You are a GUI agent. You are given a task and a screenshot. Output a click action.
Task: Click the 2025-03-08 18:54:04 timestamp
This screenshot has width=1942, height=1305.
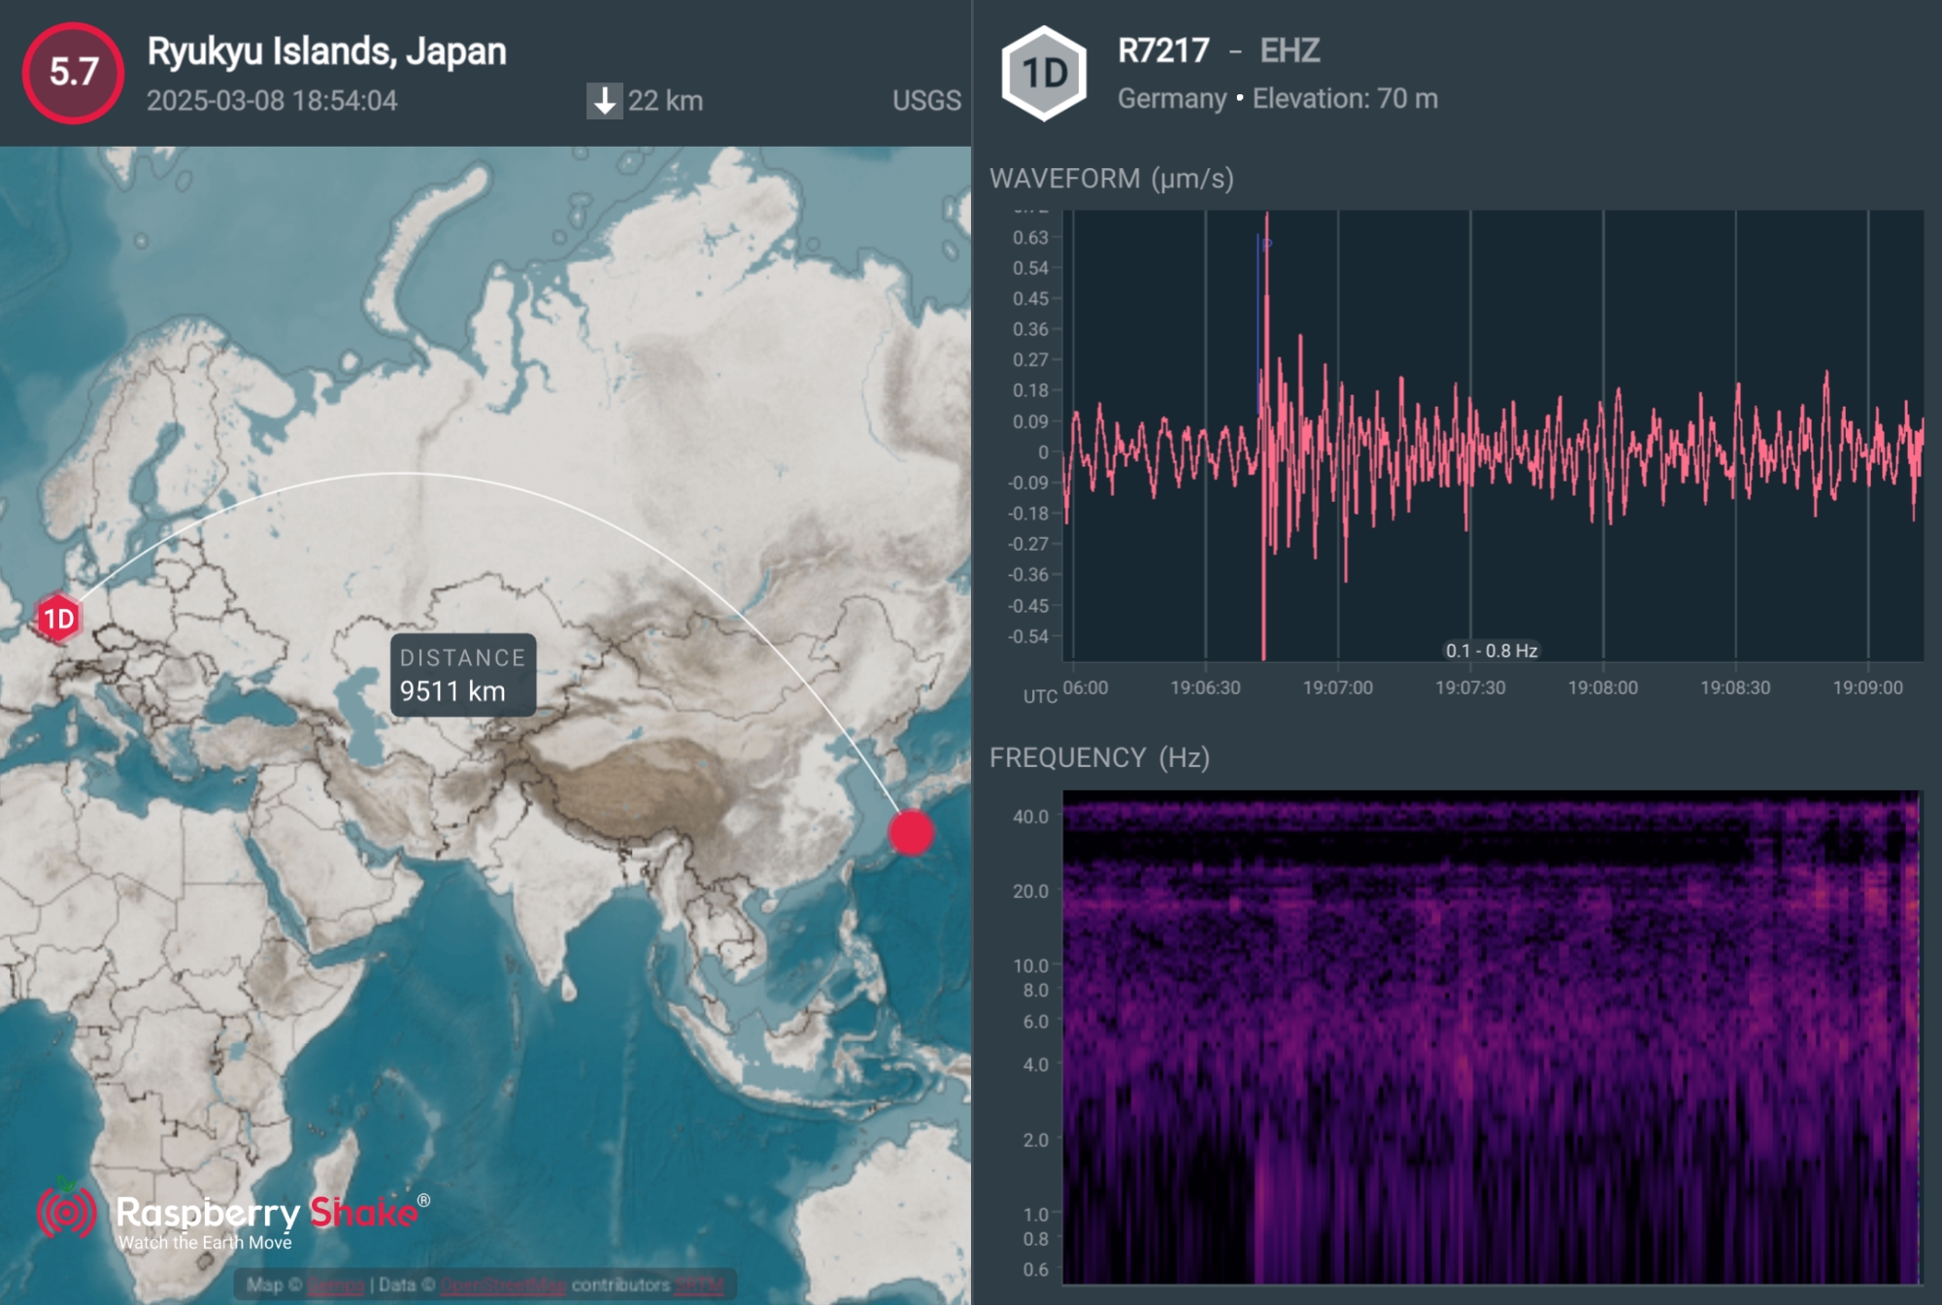coord(272,101)
